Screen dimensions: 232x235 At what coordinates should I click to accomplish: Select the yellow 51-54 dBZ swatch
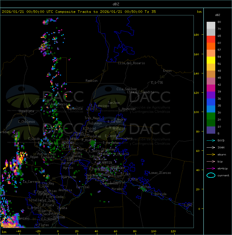(211, 60)
